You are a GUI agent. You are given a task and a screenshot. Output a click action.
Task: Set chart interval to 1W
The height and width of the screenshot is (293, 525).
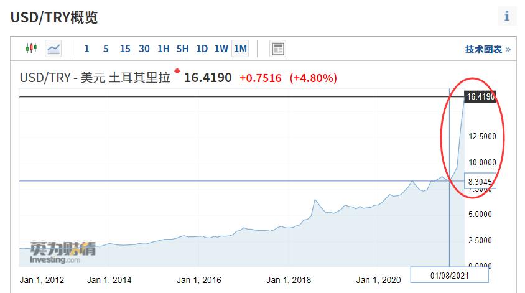point(221,49)
